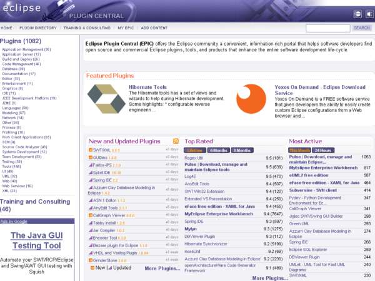375x281 pixels.
Task: Open Hibernate Synchronizer in Top Rated
Action: coord(206,244)
